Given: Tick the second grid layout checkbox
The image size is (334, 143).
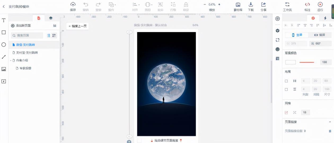Looking at the screenshot, I should click(x=286, y=90).
